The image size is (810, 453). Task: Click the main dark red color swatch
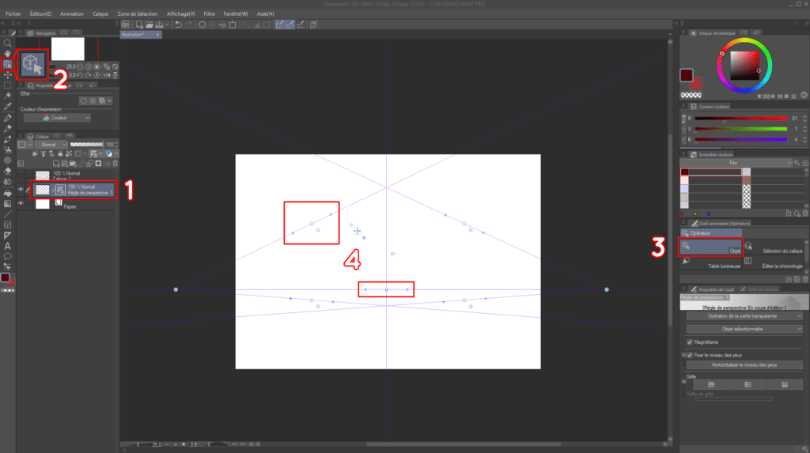point(687,75)
